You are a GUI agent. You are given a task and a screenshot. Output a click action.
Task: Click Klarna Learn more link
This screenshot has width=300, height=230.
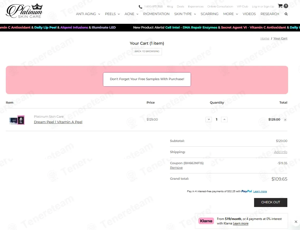pos(240,223)
